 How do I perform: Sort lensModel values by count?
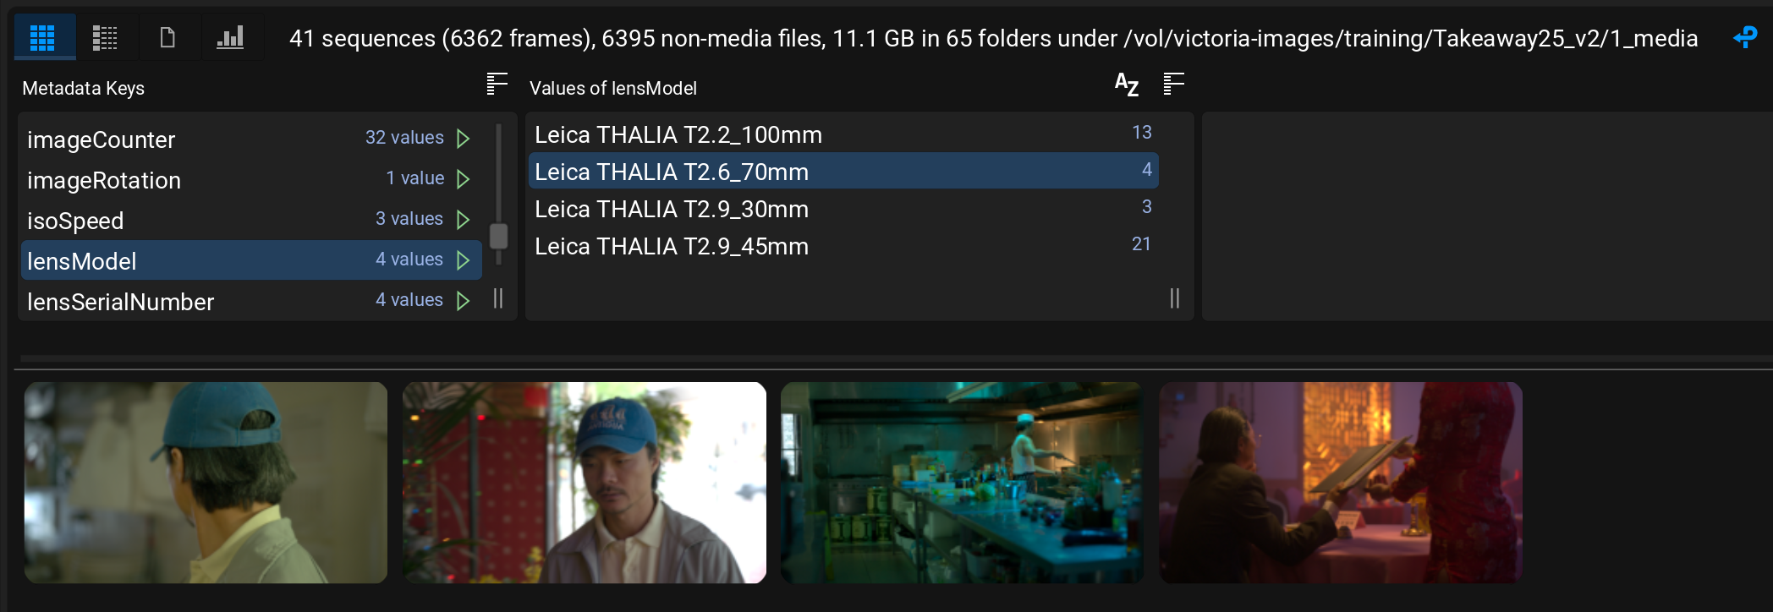[1173, 84]
